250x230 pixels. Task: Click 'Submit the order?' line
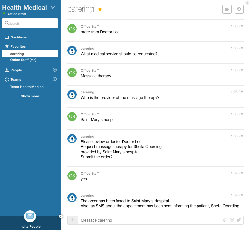96,157
